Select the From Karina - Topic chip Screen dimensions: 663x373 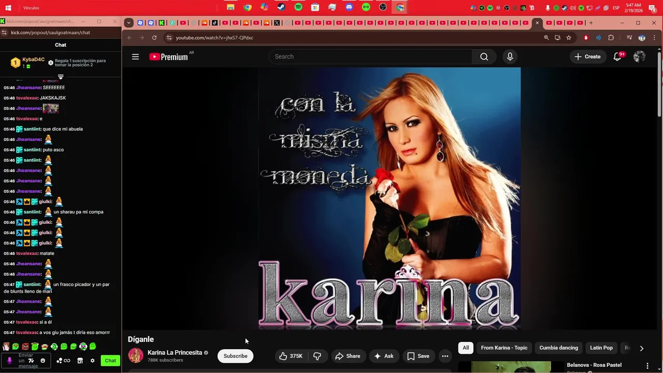(504, 348)
